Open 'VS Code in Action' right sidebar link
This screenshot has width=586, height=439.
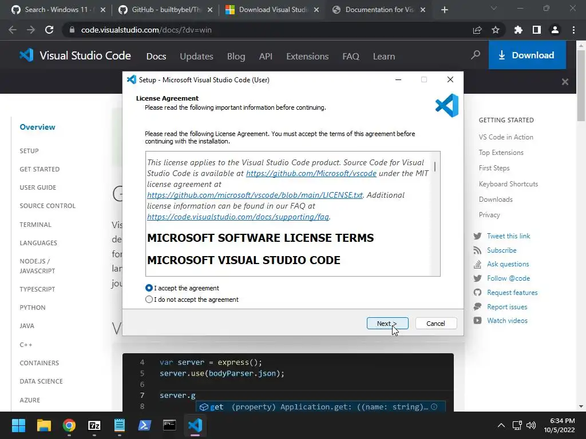pos(506,137)
